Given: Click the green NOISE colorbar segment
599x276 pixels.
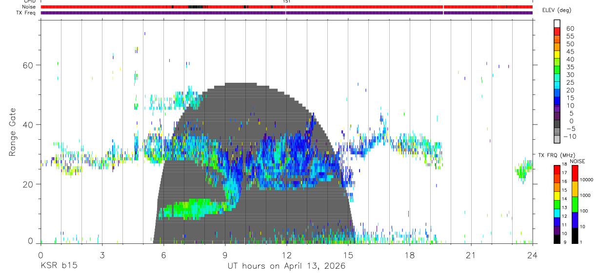Looking at the screenshot, I should click(575, 204).
